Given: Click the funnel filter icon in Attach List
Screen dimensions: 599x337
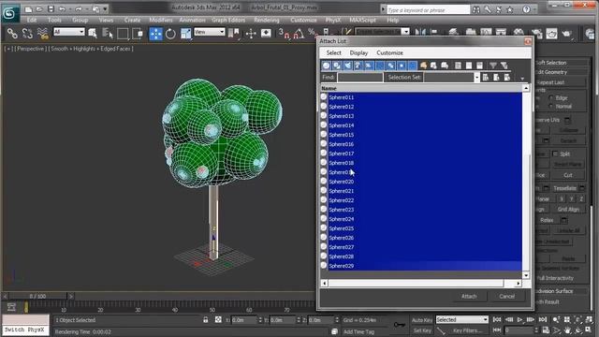Looking at the screenshot, I should tap(493, 66).
